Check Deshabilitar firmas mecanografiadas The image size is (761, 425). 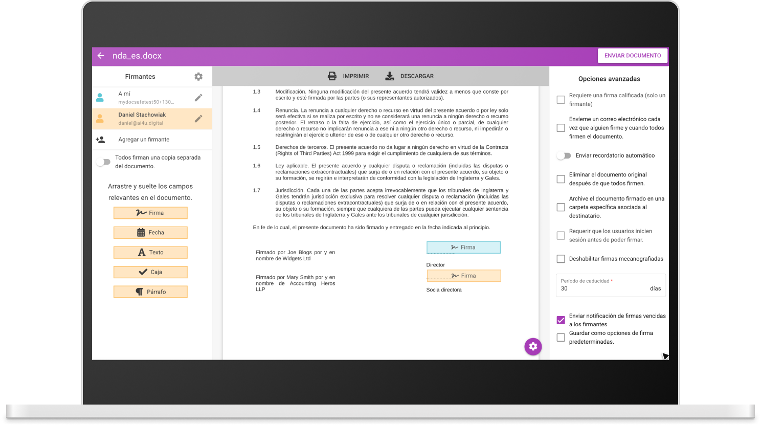[x=561, y=259]
